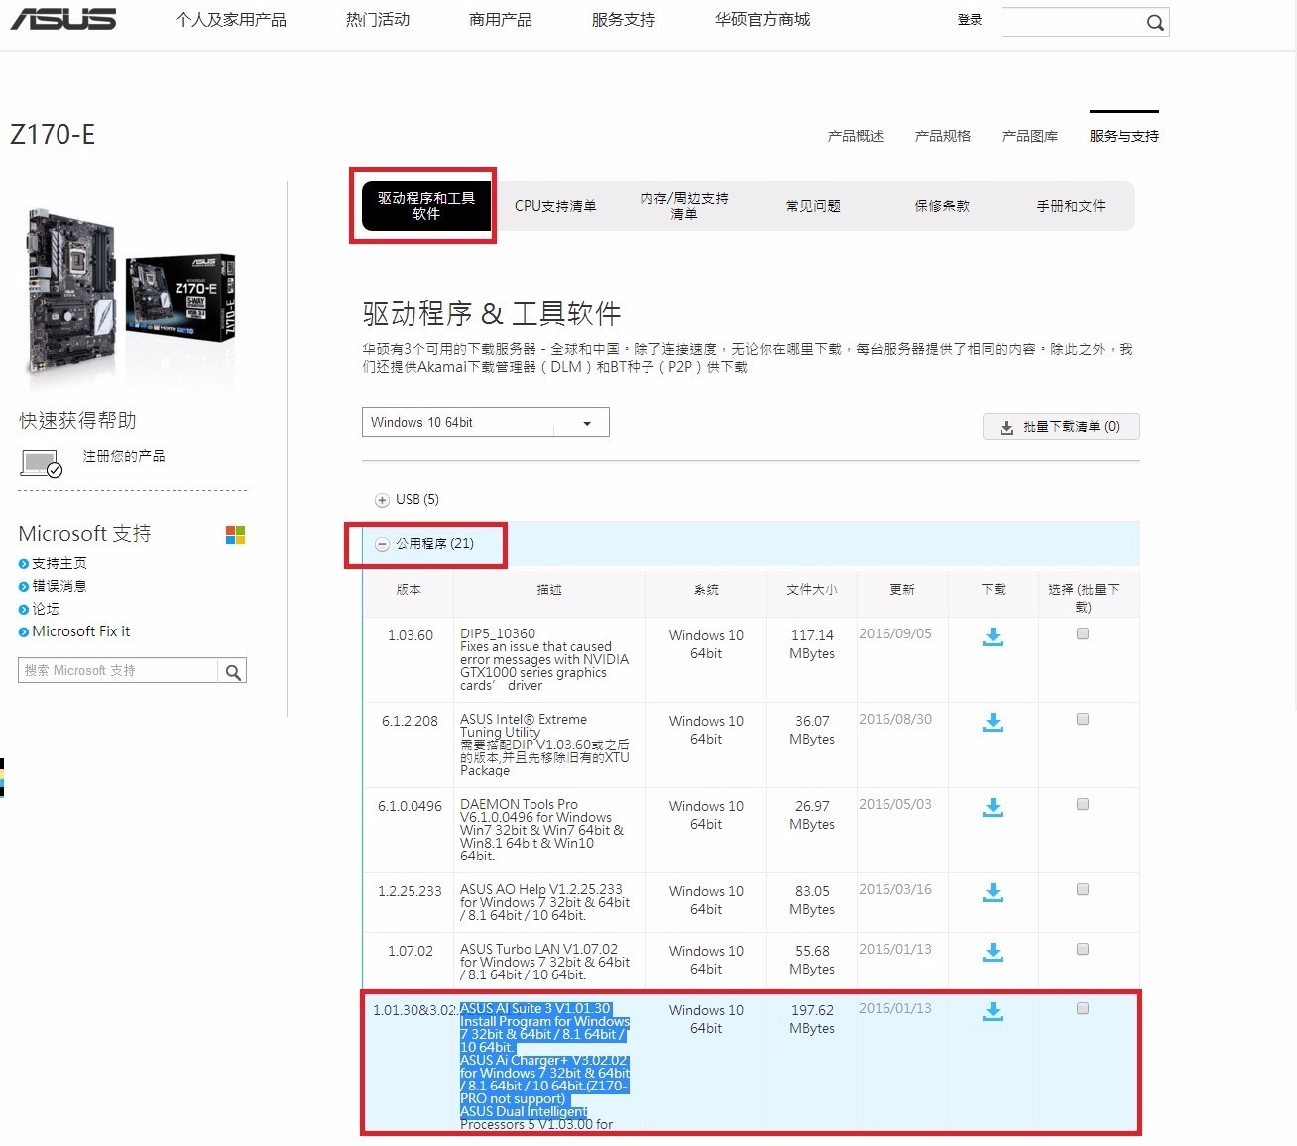Select the 手册和文件 tab
This screenshot has width=1297, height=1146.
pyautogui.click(x=1071, y=206)
